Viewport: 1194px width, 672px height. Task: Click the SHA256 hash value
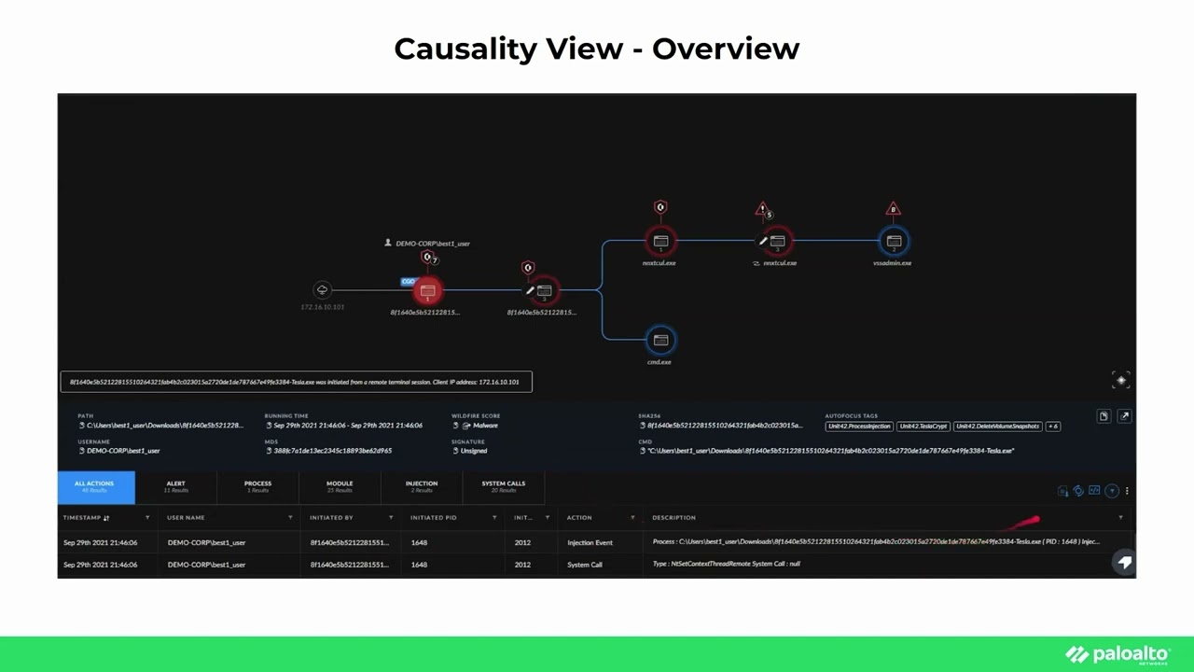point(725,426)
